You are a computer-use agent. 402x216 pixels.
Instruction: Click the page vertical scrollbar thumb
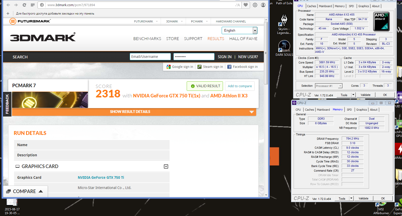coord(266,53)
